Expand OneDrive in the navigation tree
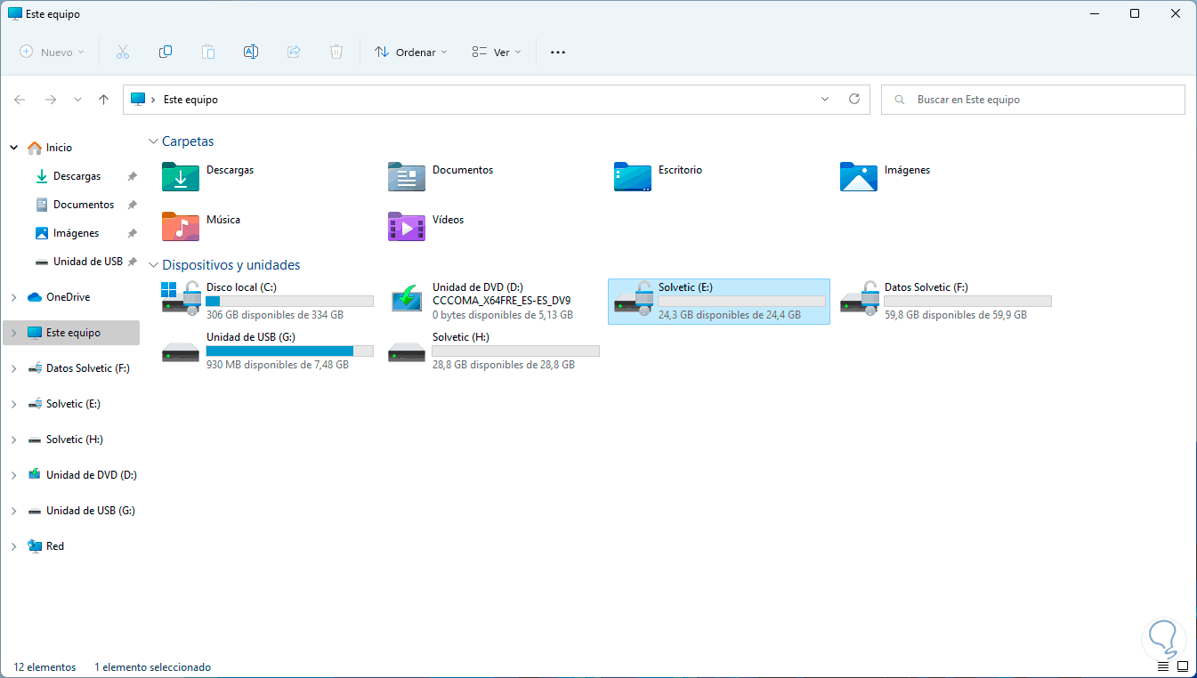 click(x=13, y=297)
